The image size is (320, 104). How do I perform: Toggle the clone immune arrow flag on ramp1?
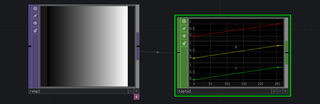point(35,23)
